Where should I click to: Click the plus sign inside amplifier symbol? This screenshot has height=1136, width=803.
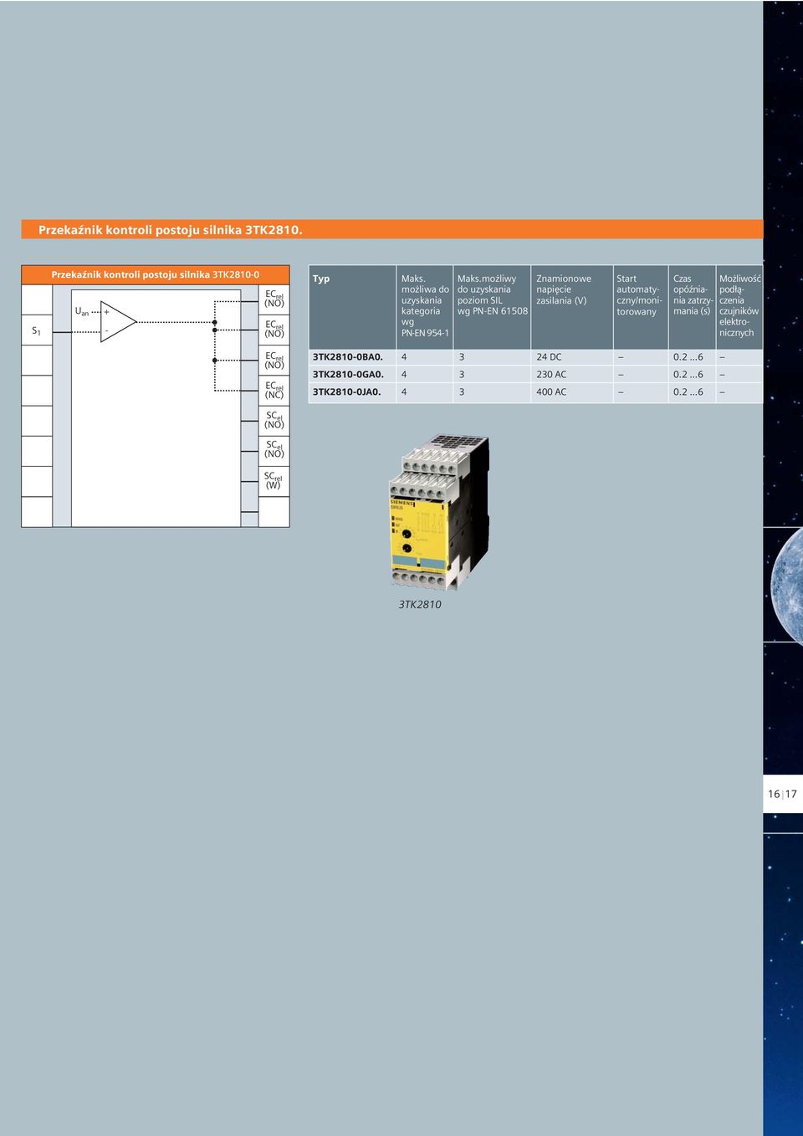point(106,311)
